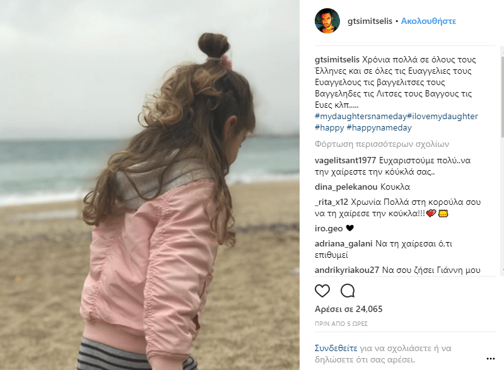The image size is (504, 370).
Task: Visit _rita_x12 commenter profile
Action: pos(331,202)
